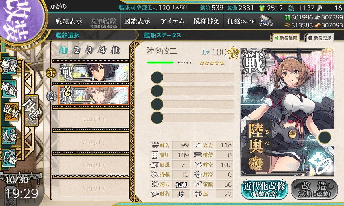
Task: Select the first empty equipment slot
Action: point(192,78)
